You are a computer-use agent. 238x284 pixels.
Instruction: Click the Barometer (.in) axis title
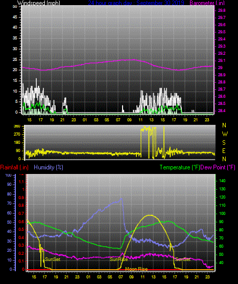coord(207,3)
